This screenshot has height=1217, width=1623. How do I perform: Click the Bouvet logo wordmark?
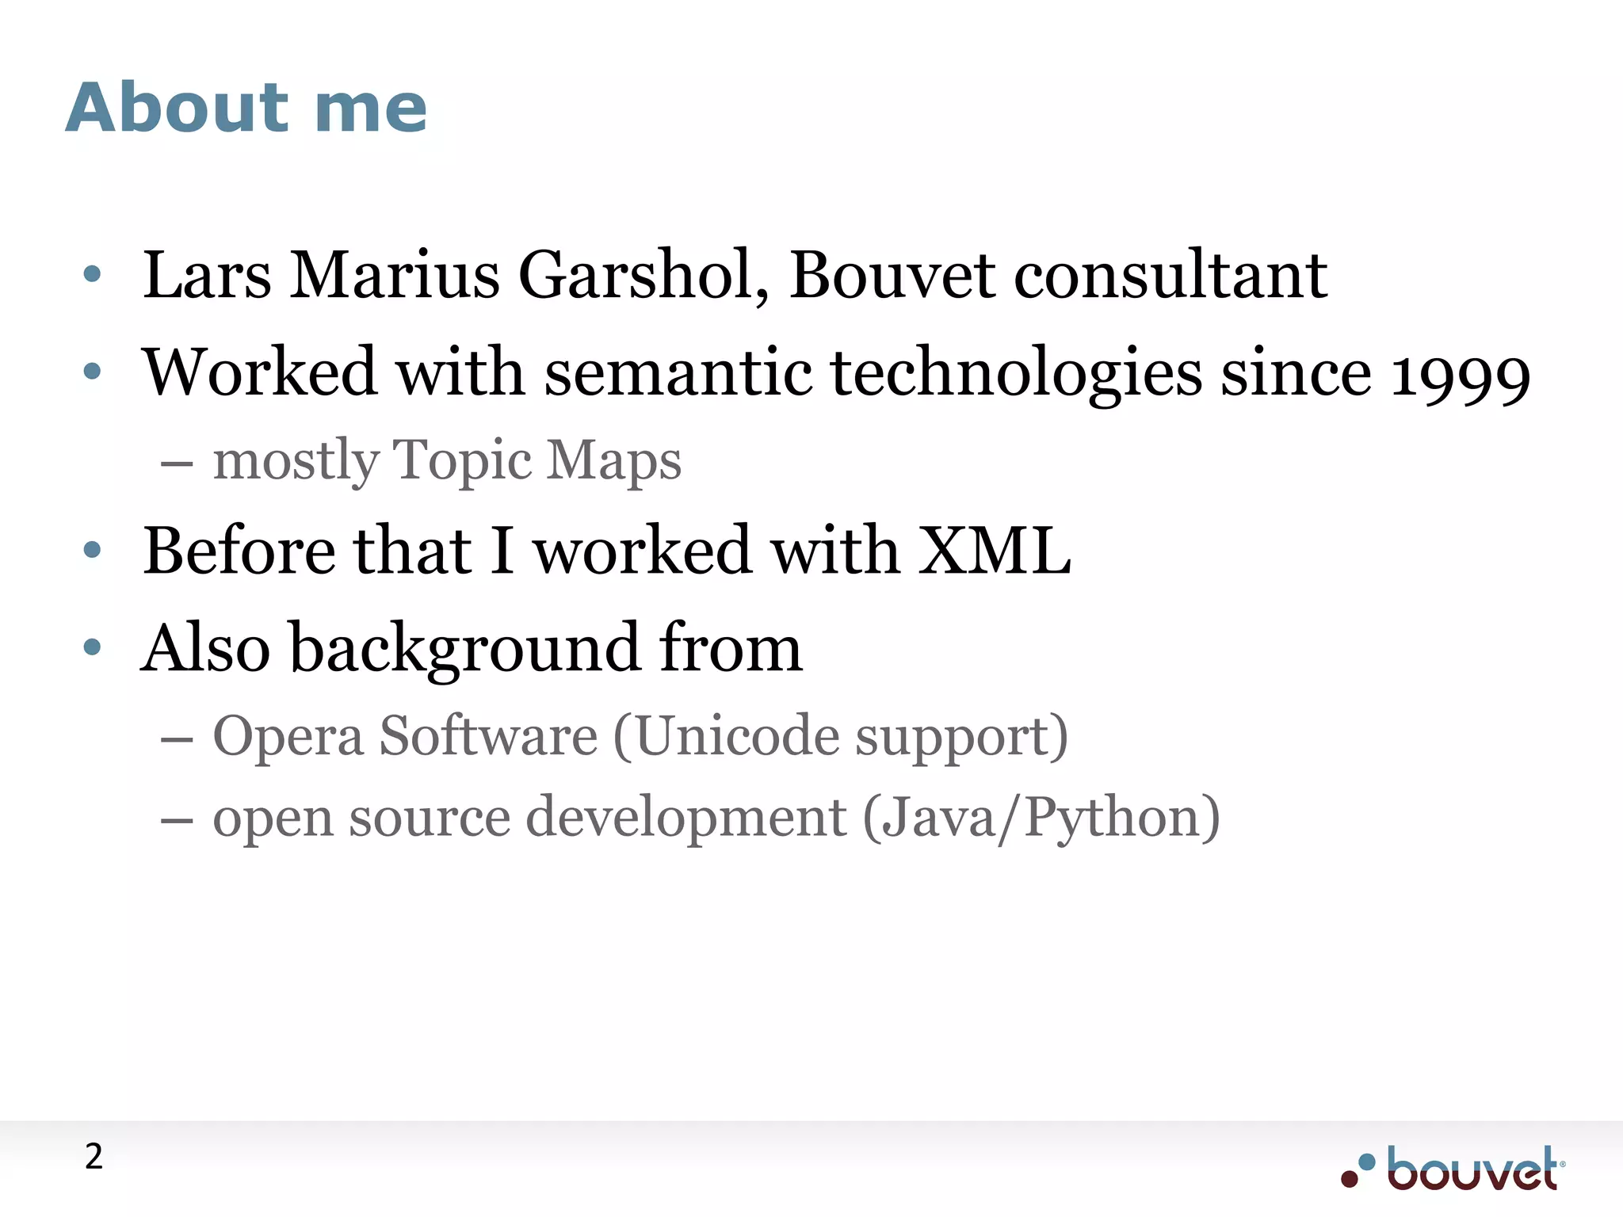coord(1472,1170)
